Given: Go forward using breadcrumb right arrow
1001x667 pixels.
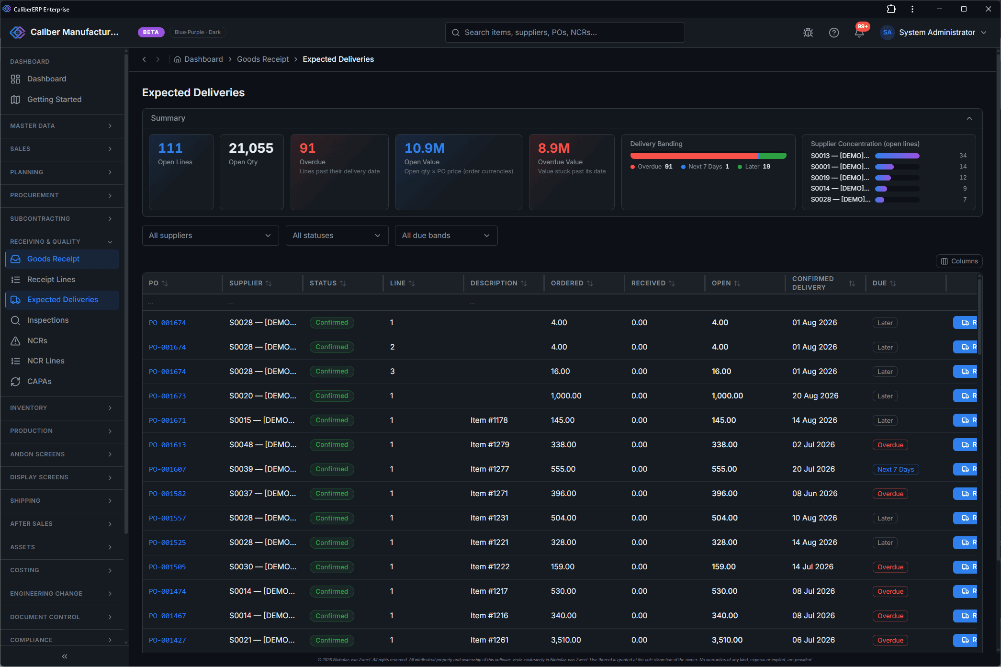Looking at the screenshot, I should [x=157, y=59].
